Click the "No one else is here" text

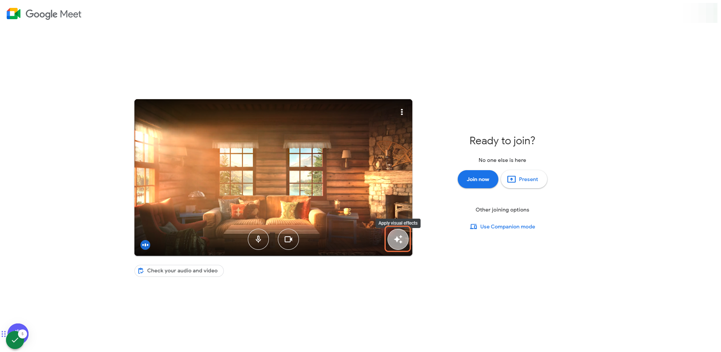(502, 160)
